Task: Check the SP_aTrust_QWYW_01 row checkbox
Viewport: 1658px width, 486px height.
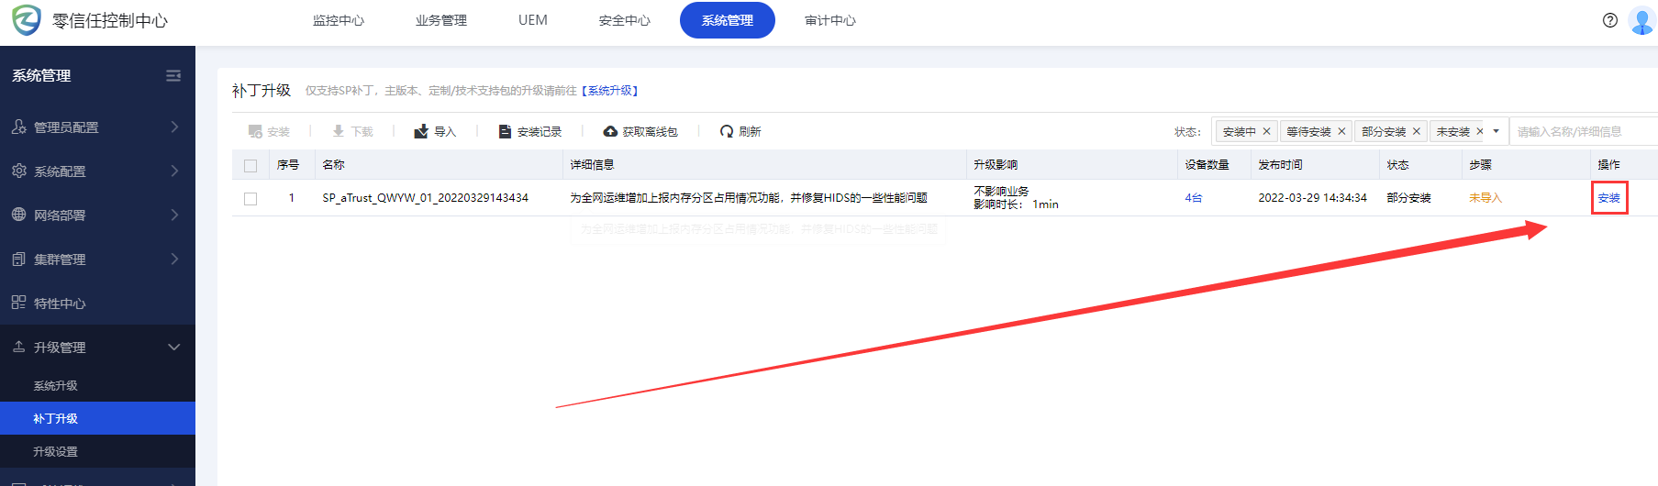Action: (250, 199)
